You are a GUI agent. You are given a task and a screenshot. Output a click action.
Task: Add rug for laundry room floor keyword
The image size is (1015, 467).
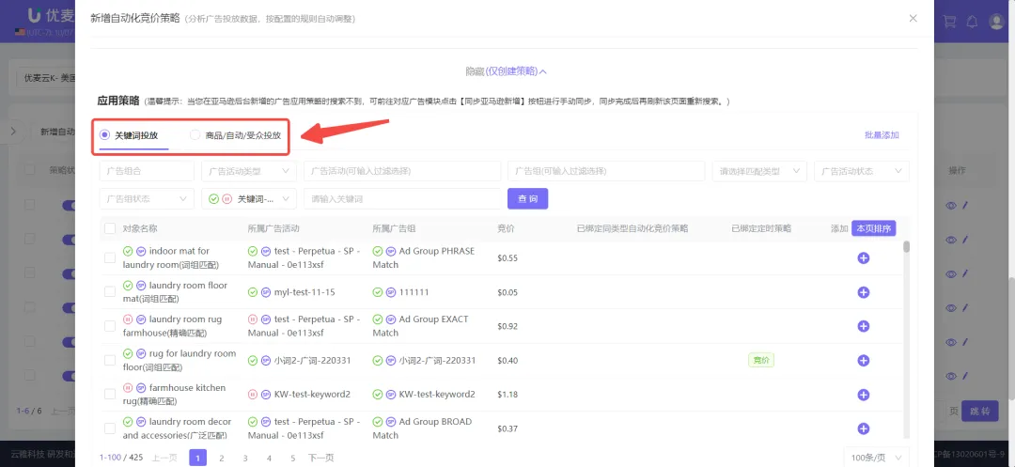(863, 360)
